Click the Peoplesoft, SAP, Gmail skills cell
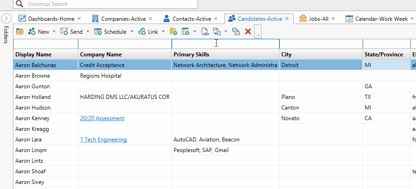 pyautogui.click(x=225, y=150)
